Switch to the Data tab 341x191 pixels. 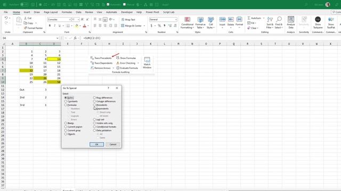(x=79, y=12)
